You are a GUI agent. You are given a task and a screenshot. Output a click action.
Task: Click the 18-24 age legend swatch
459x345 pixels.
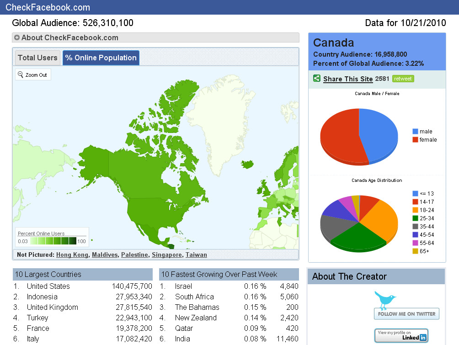click(x=415, y=210)
